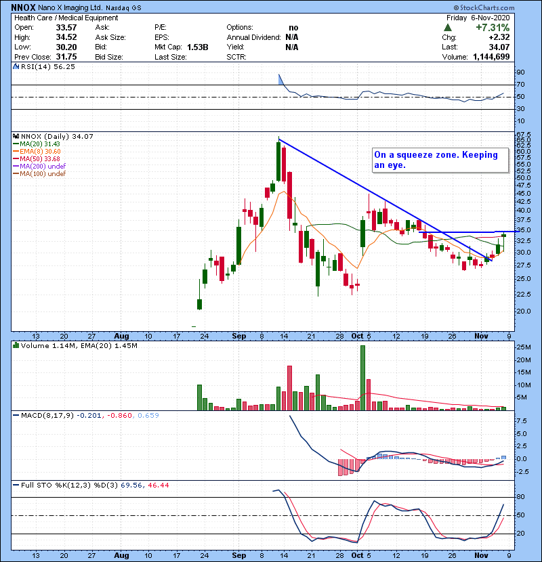
Task: Click the NNOX ticker symbol in the header
Action: click(23, 7)
